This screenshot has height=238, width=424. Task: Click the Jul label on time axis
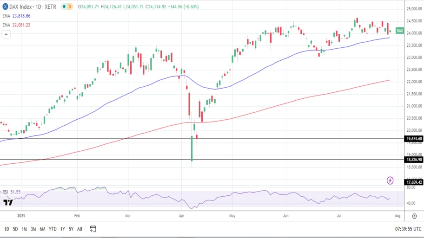coord(339,216)
